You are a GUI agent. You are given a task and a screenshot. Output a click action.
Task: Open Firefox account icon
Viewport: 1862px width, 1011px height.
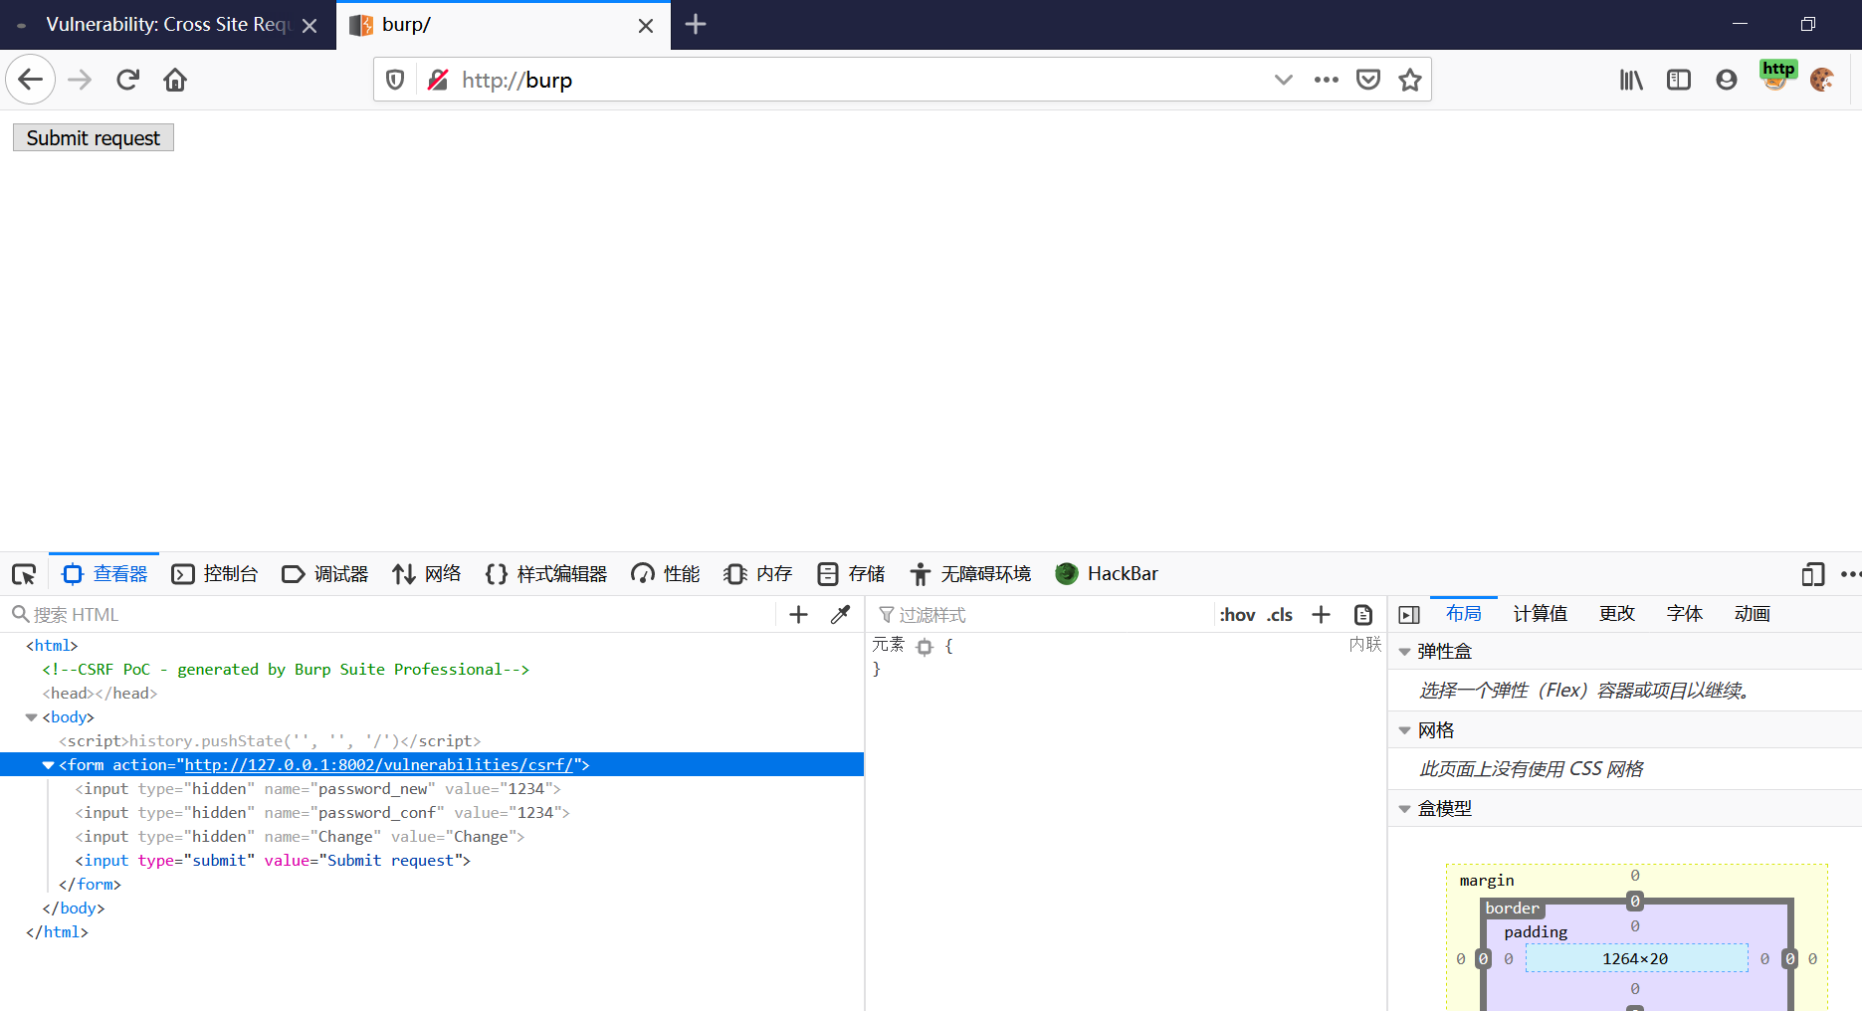pos(1727,80)
